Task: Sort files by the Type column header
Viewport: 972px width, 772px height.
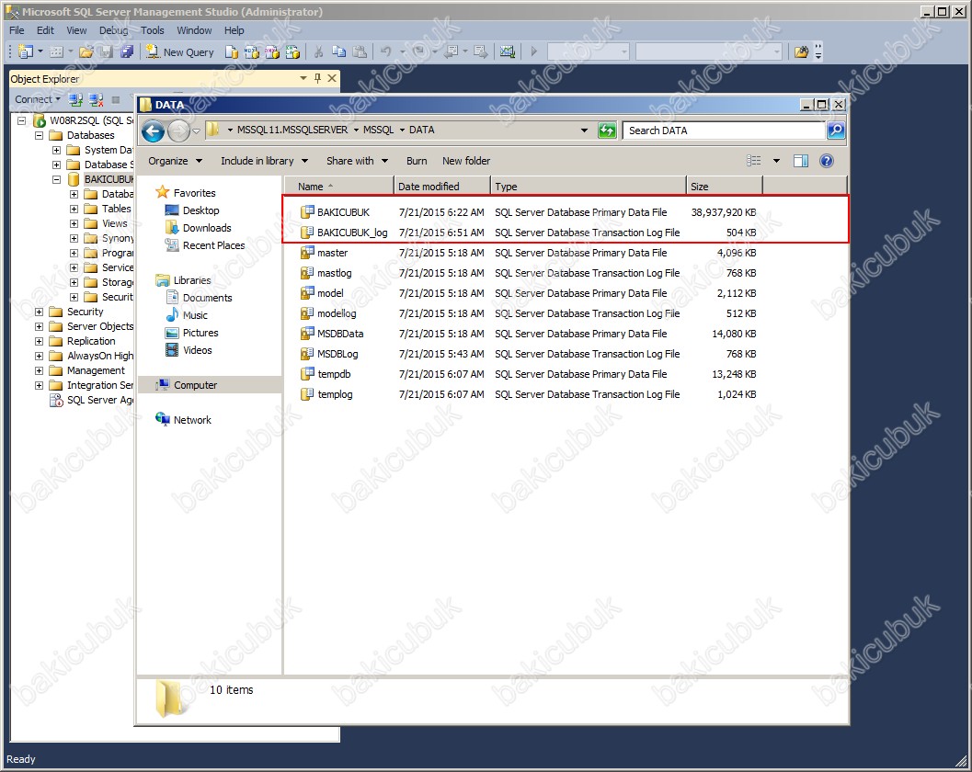Action: [x=589, y=187]
